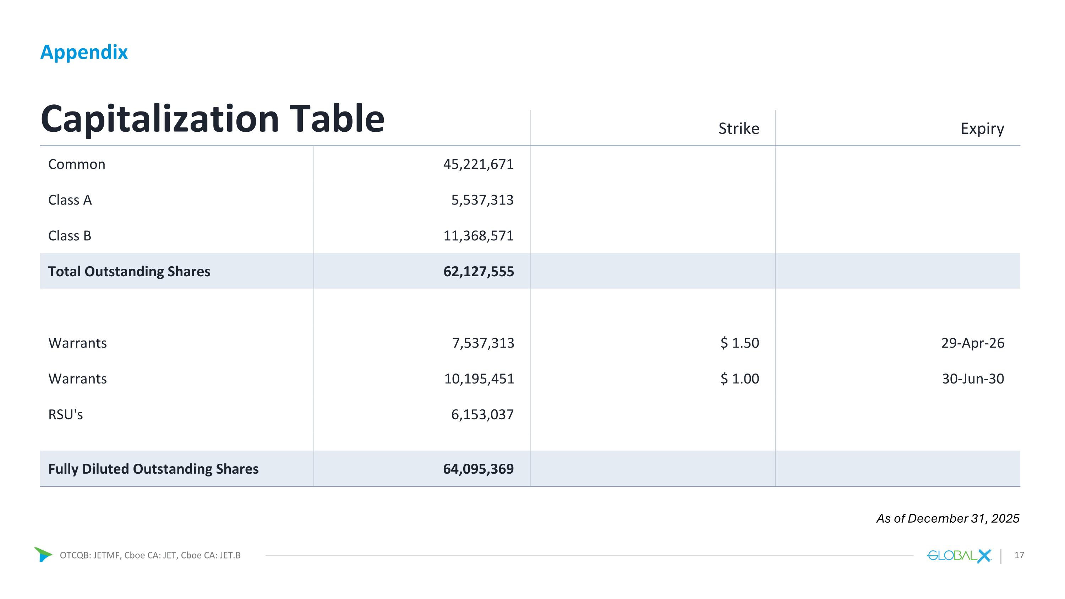Click the Appendix heading

[x=84, y=52]
